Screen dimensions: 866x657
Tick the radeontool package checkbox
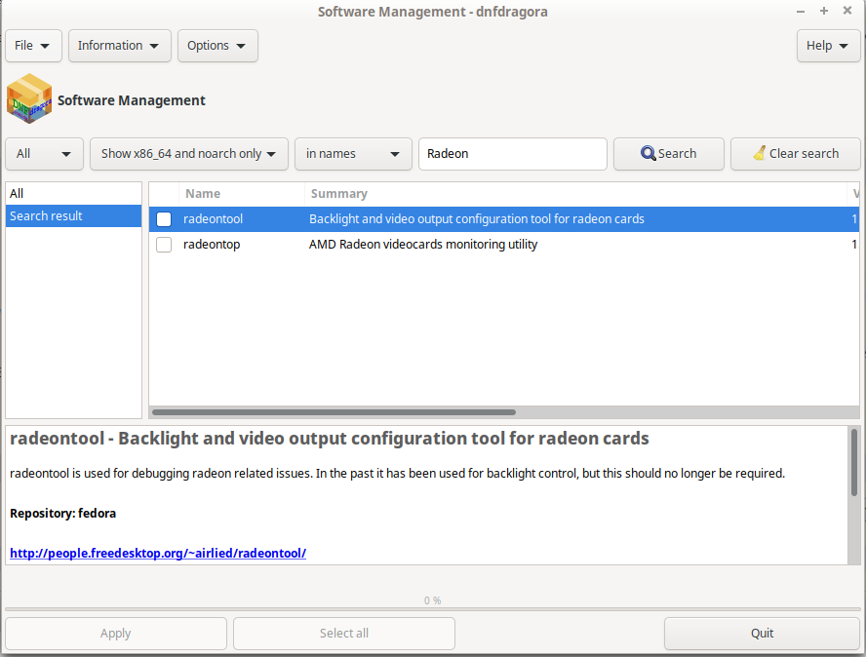tap(164, 219)
